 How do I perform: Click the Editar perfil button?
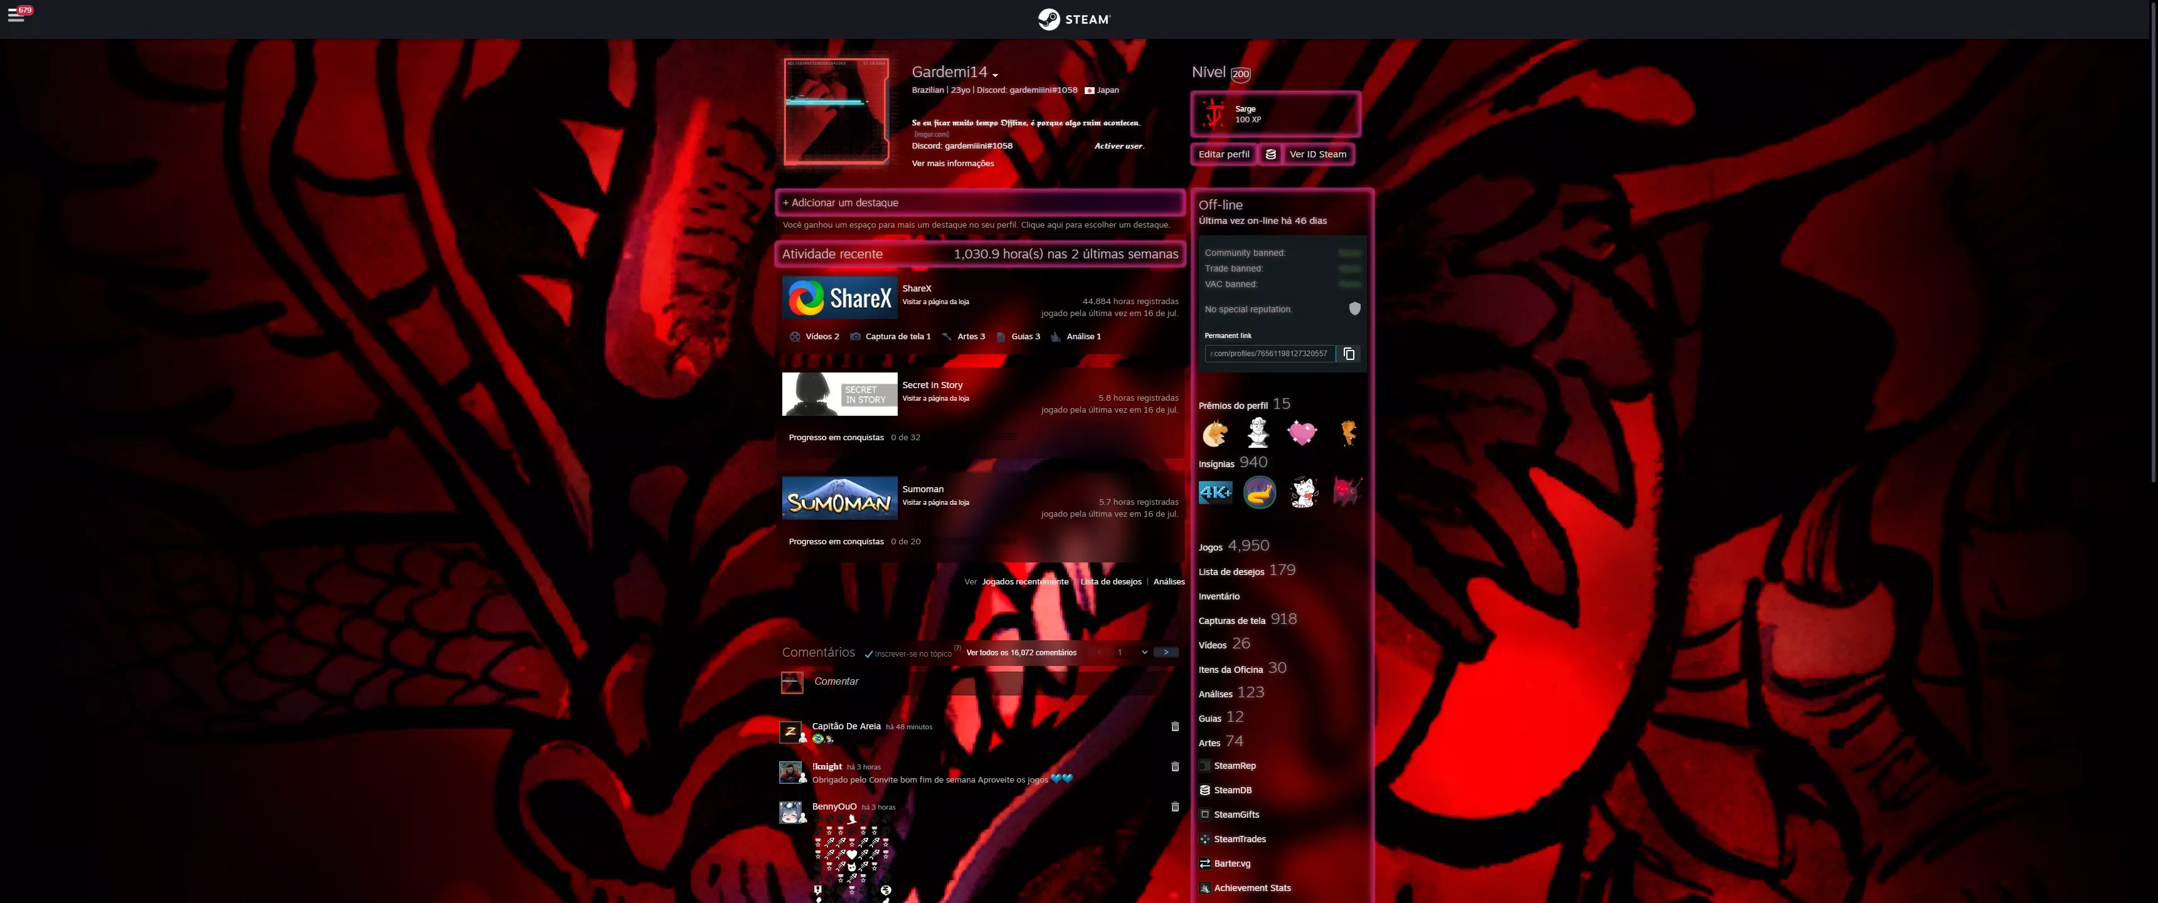(1223, 154)
